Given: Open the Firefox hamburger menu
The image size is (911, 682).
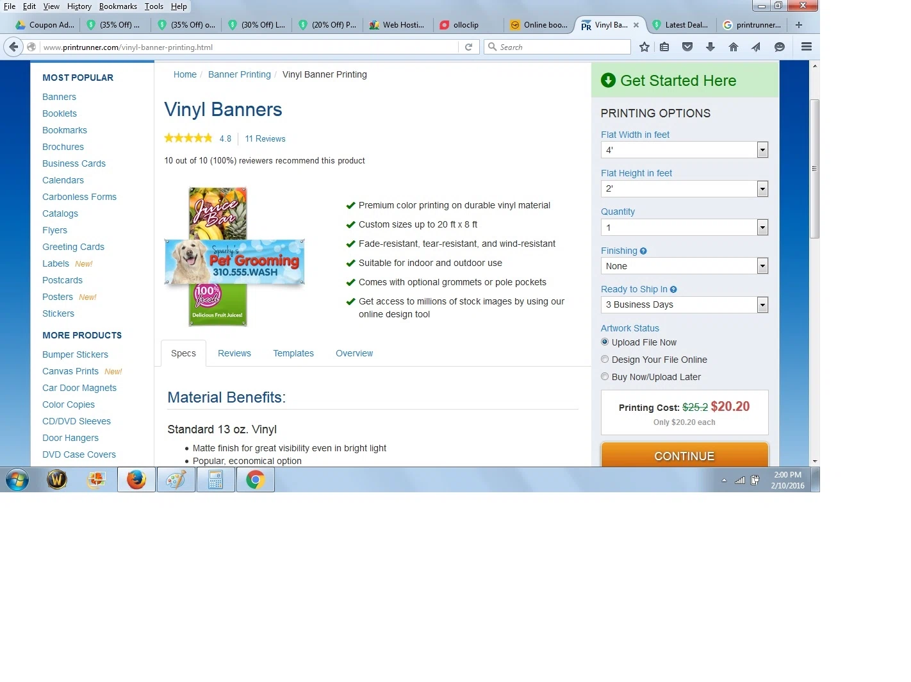Looking at the screenshot, I should (x=807, y=47).
